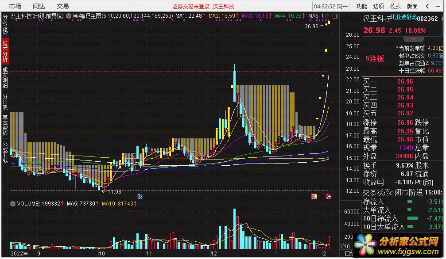Click 证券交易未登录 login link
Image resolution: width=446 pixels, height=259 pixels.
[190, 6]
